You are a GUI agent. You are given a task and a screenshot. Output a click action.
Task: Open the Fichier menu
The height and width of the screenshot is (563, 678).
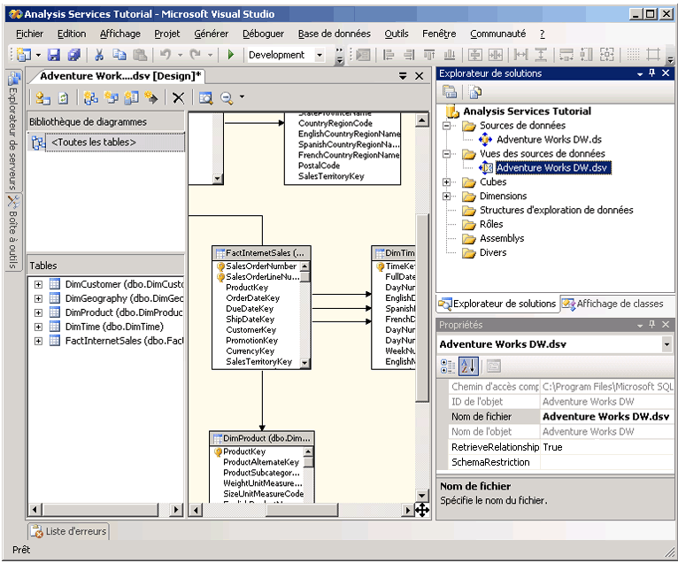coord(29,34)
